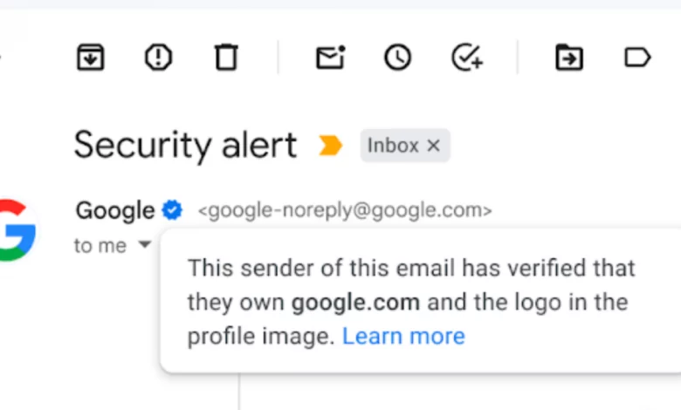Click the bold google.com text in tooltip
Viewport: 681px width, 410px height.
[x=355, y=303]
